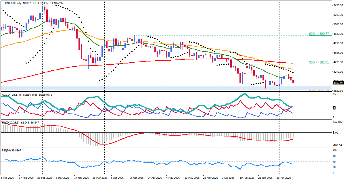Click price axis value 4250.30
Viewport: 345px width, 181px height.
338,72
